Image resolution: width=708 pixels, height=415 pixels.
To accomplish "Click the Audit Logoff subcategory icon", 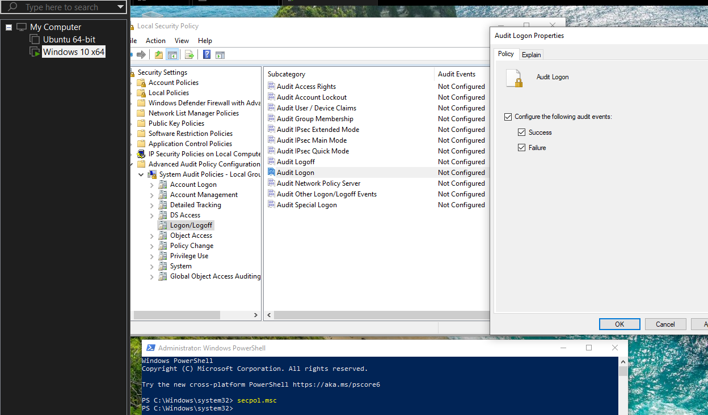I will pos(271,162).
